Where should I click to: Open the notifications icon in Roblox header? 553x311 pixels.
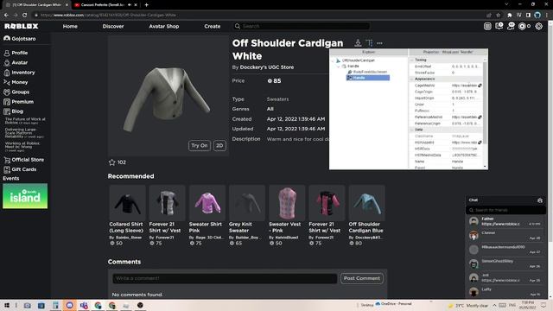click(x=499, y=26)
